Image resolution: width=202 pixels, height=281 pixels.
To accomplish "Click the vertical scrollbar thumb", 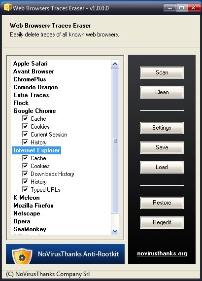I will pyautogui.click(x=115, y=140).
